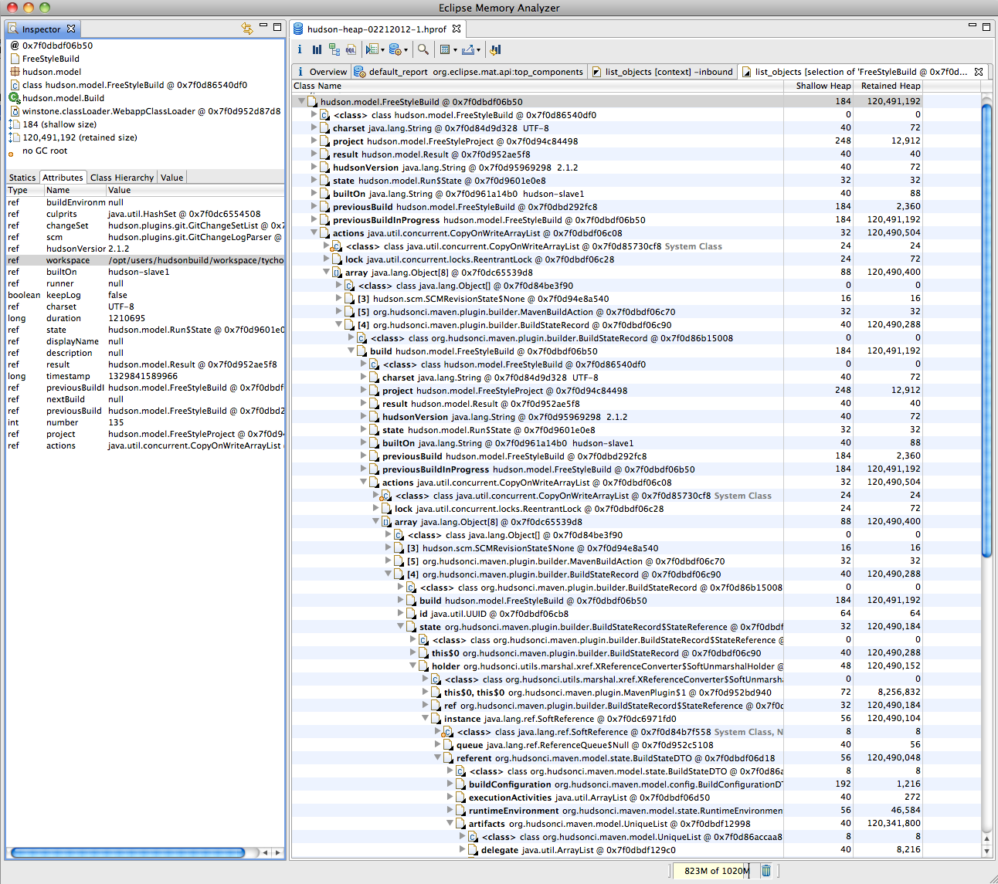
Task: Click the Export icon in toolbar
Action: (x=467, y=49)
